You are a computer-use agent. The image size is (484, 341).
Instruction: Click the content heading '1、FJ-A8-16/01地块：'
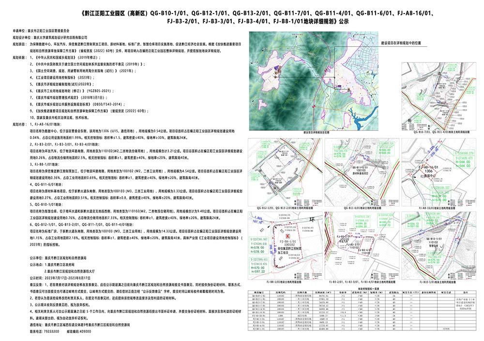(x=45, y=125)
